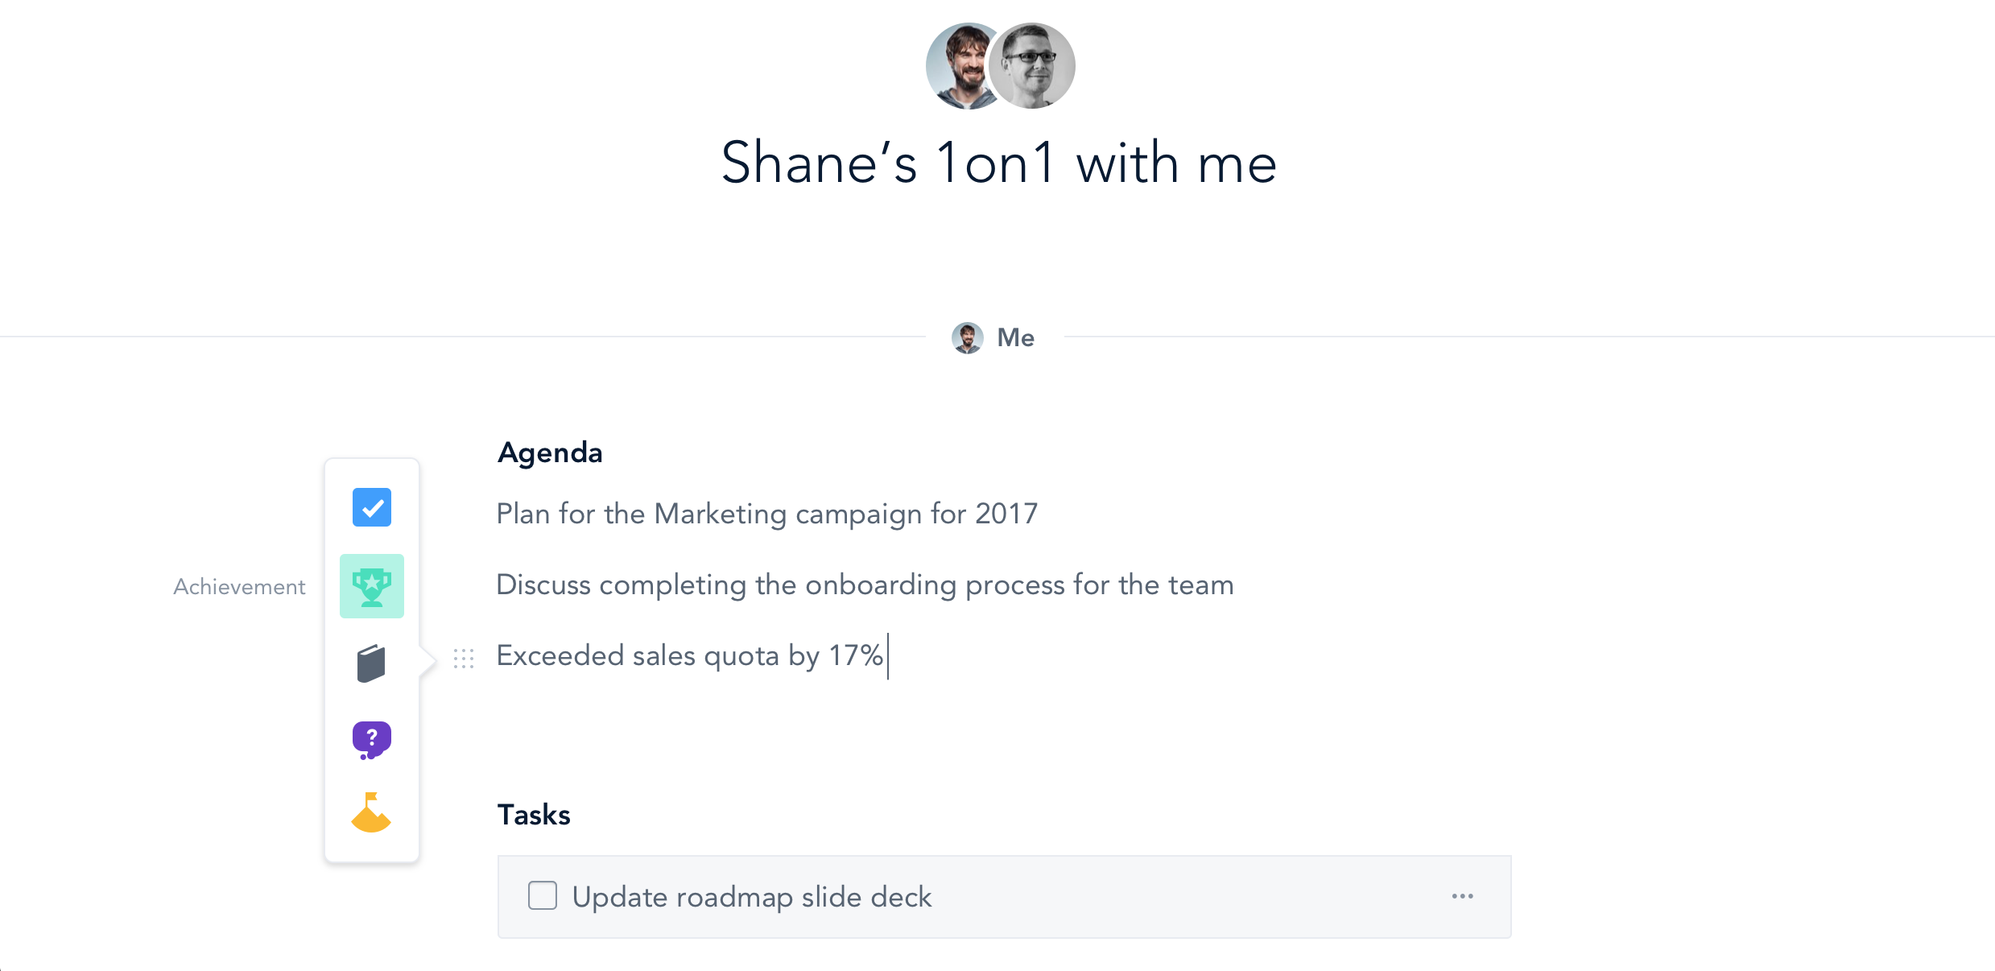Click the Update roadmap slide deck task text
The image size is (1995, 971).
pos(751,897)
